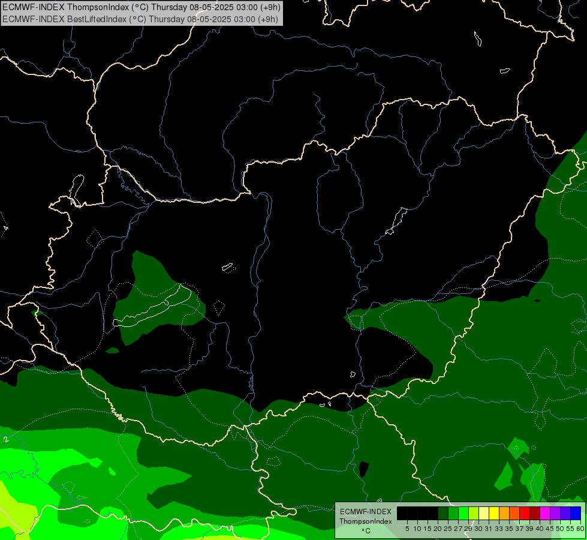Select the pure yellow 31-33 legend swatch

494,513
